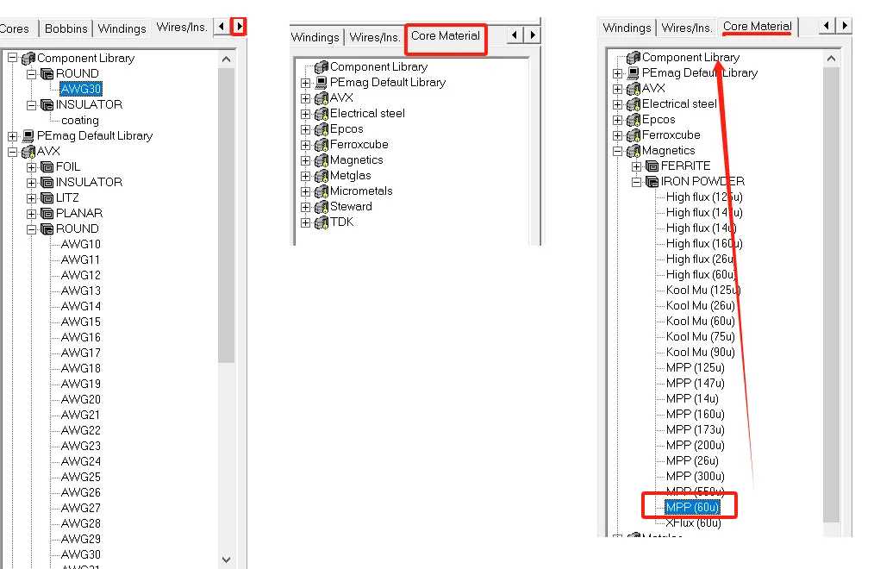The height and width of the screenshot is (569, 880).
Task: Click the wire list scrollbar down arrow
Action: 227,560
